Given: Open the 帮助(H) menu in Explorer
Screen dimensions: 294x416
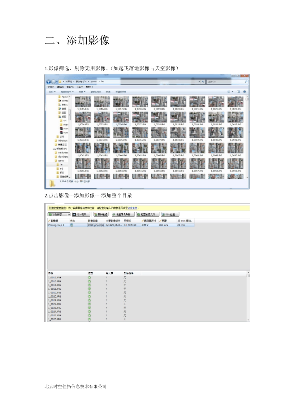Looking at the screenshot, I should pyautogui.click(x=89, y=87).
